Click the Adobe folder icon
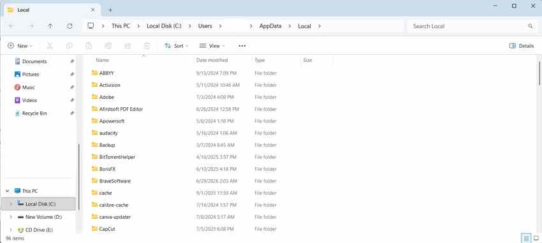Image resolution: width=542 pixels, height=243 pixels. 95,97
